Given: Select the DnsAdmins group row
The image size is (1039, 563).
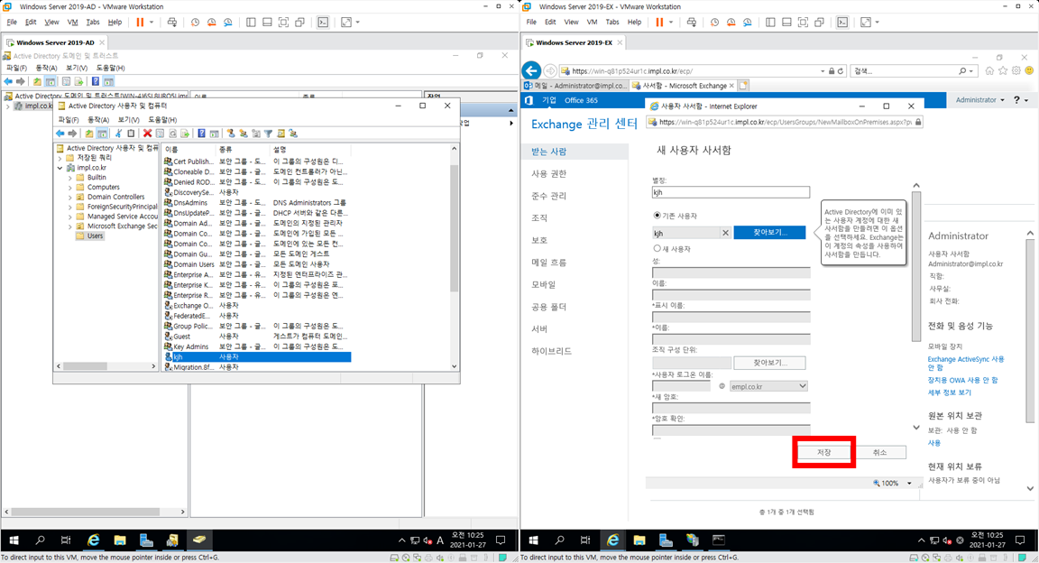Looking at the screenshot, I should tap(257, 203).
